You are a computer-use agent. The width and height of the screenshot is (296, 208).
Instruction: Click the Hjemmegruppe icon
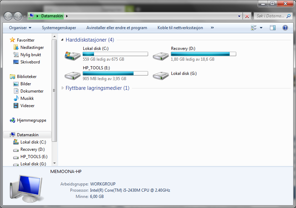click(12, 120)
